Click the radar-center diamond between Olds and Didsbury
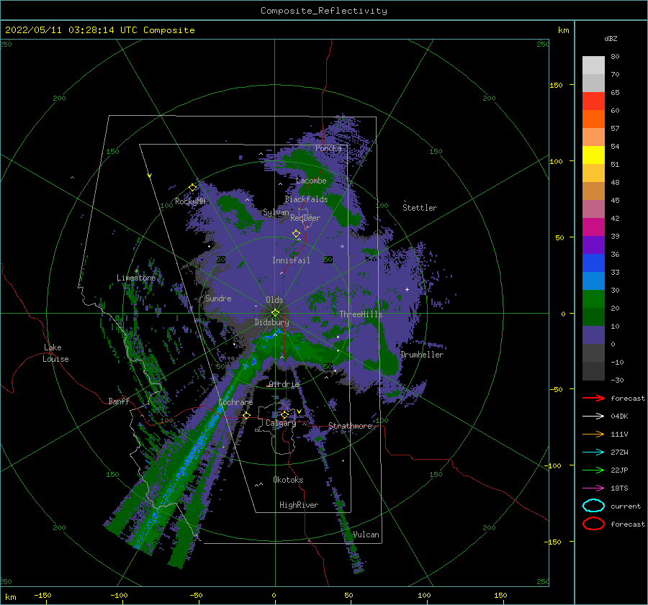This screenshot has height=605, width=648. (275, 313)
